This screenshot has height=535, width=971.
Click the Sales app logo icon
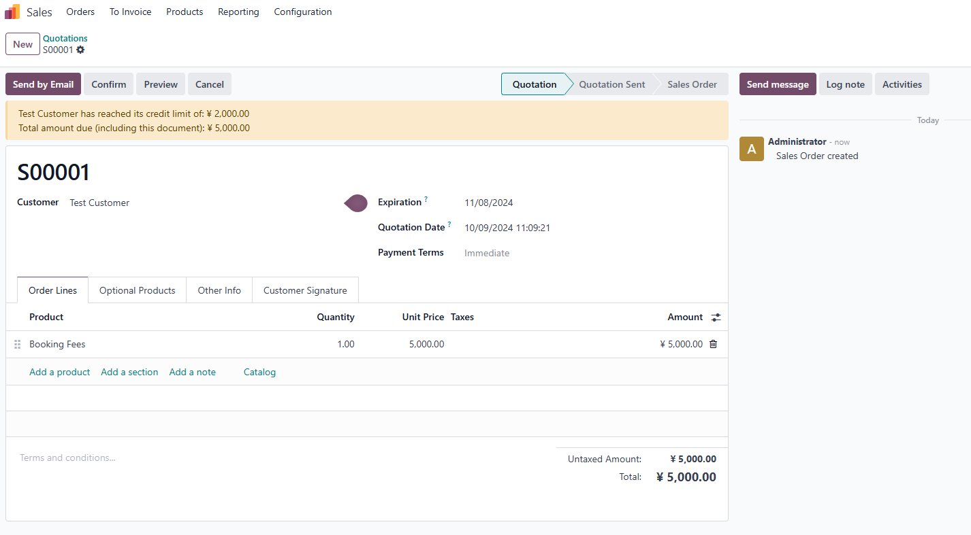pyautogui.click(x=12, y=12)
